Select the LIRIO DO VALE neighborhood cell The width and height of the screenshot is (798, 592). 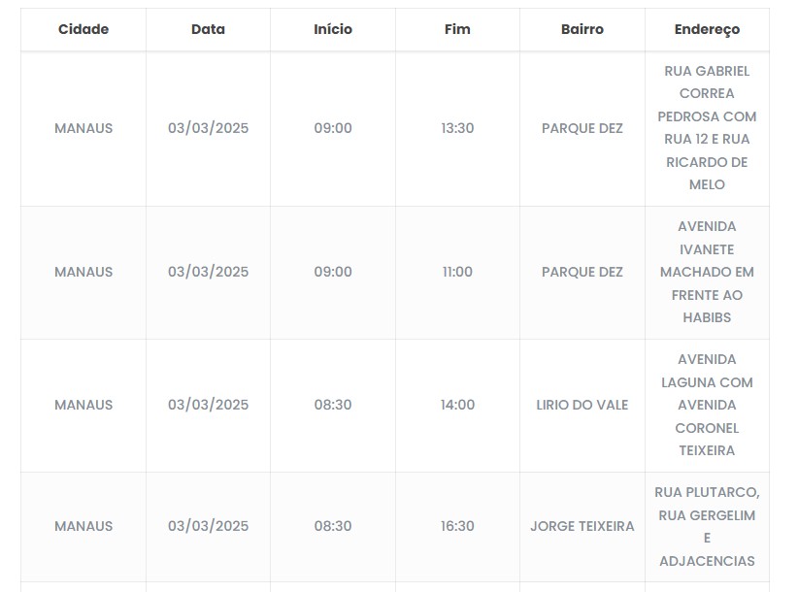coord(582,405)
